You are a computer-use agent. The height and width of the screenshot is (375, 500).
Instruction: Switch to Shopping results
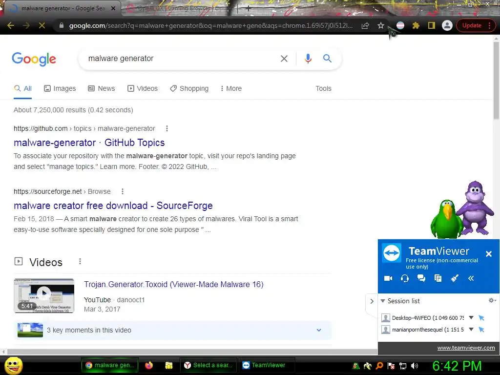[189, 88]
